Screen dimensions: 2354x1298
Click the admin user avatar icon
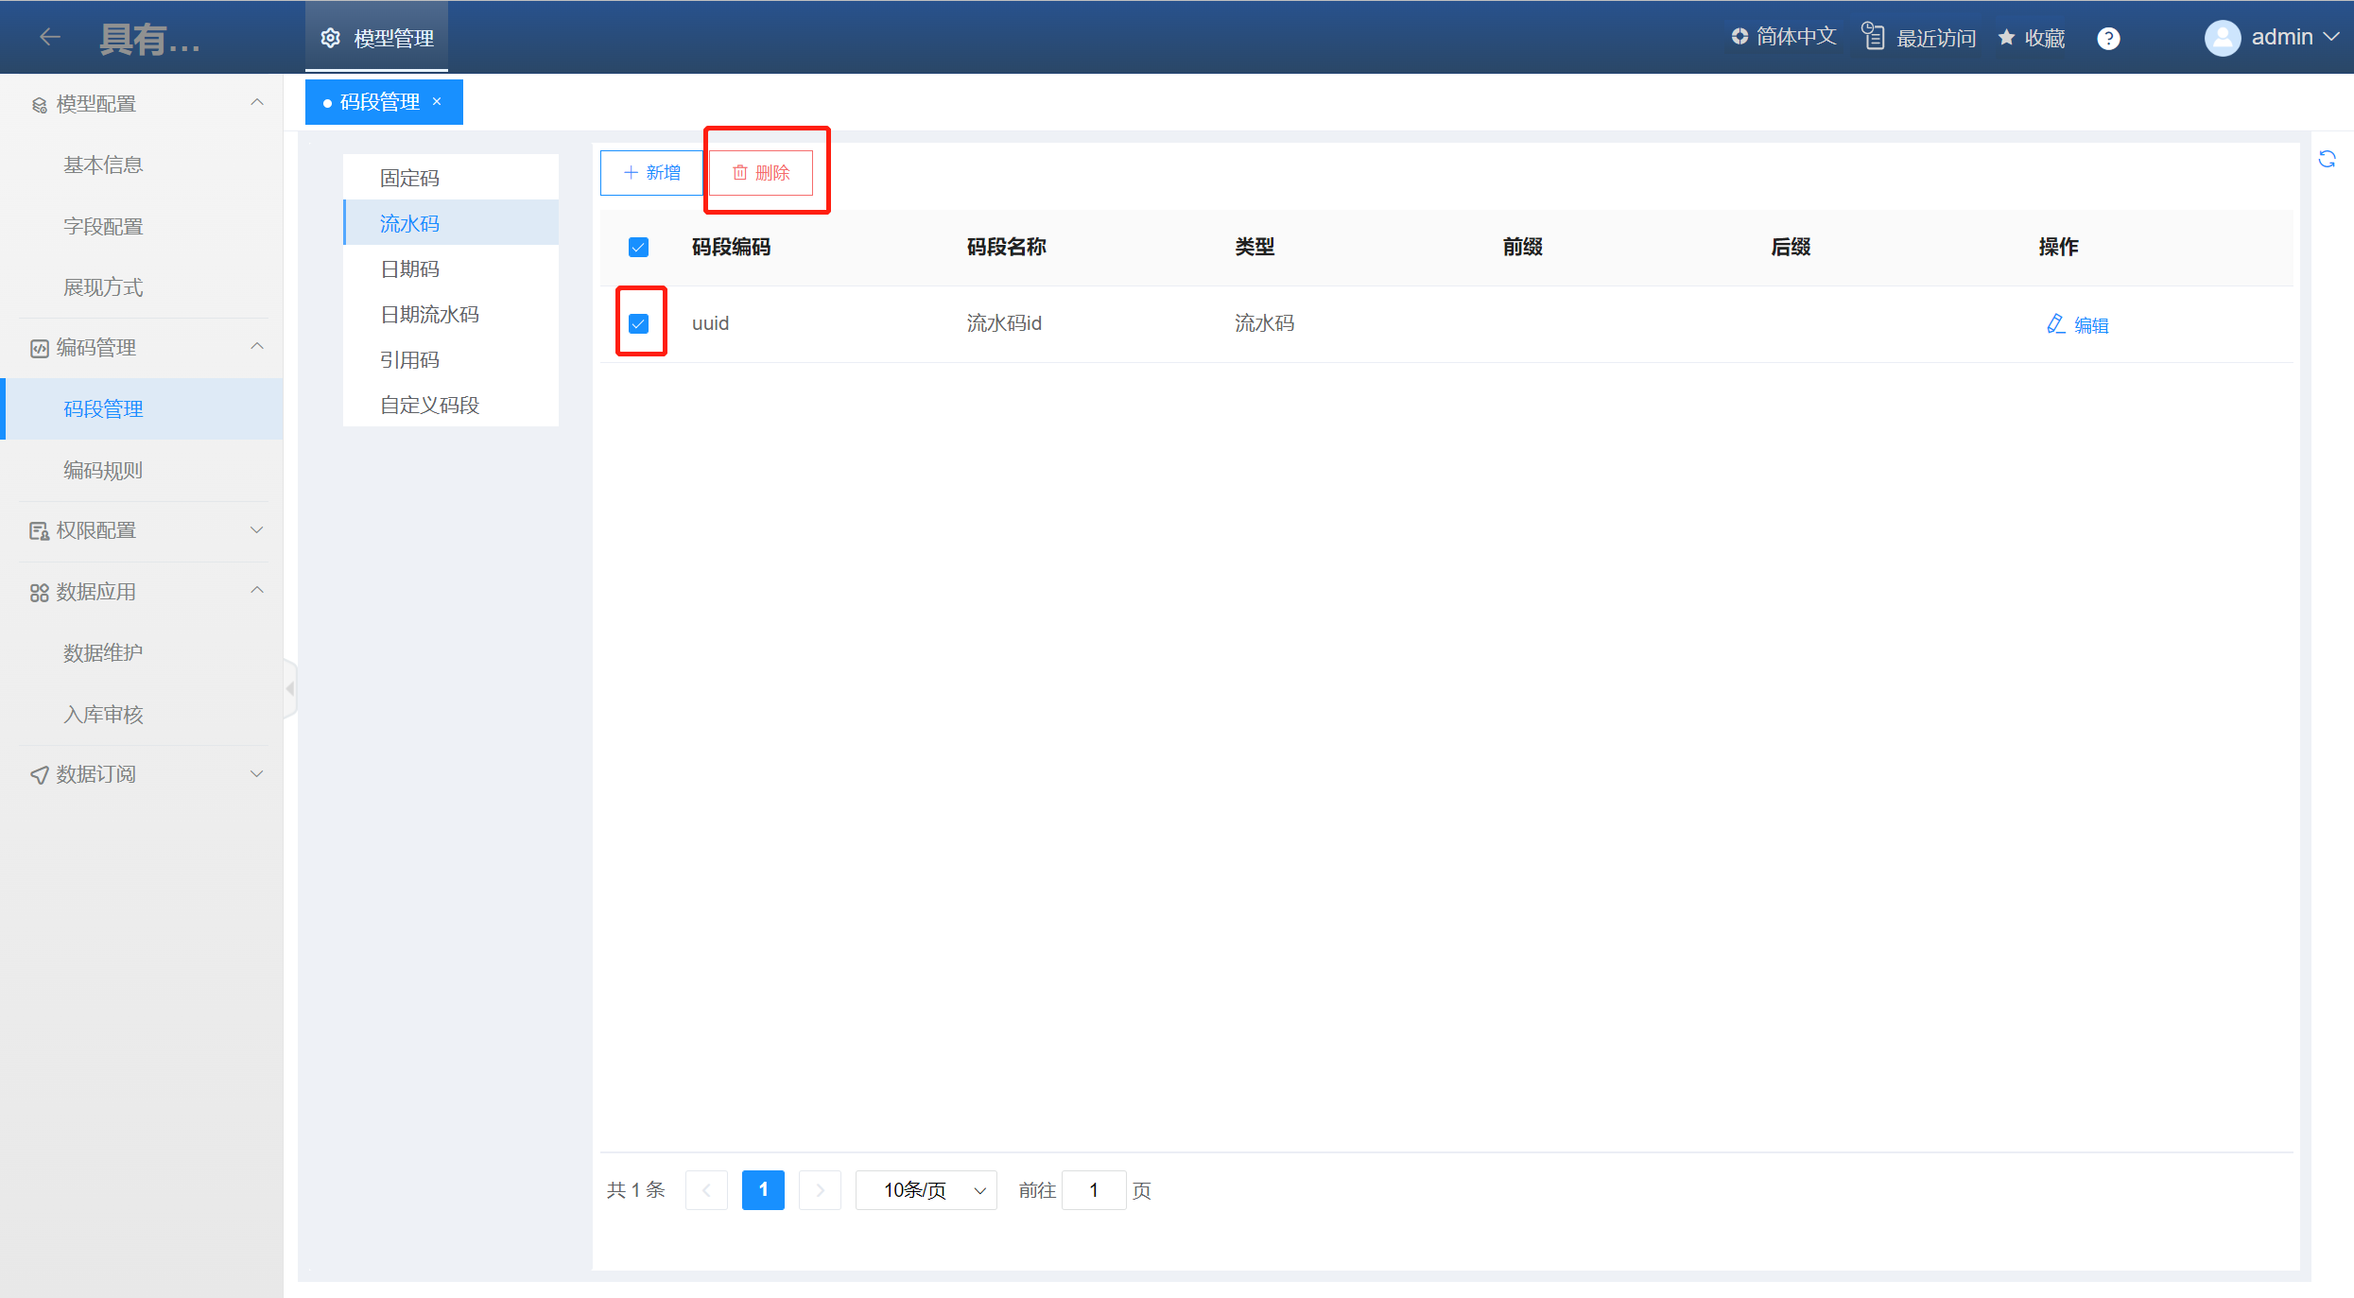tap(2222, 38)
